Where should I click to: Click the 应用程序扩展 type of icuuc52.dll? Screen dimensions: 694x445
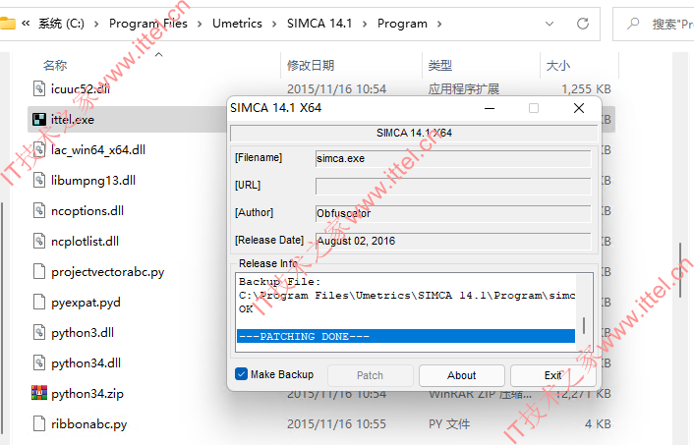click(x=464, y=89)
